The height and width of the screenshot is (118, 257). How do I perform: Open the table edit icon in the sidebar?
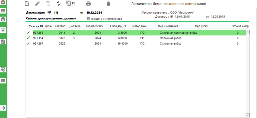[3, 70]
